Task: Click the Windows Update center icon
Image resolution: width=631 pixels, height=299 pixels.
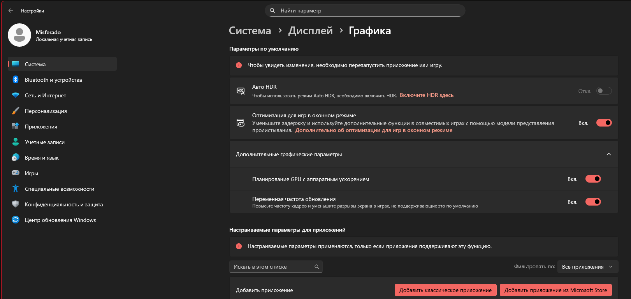Action: [x=16, y=220]
